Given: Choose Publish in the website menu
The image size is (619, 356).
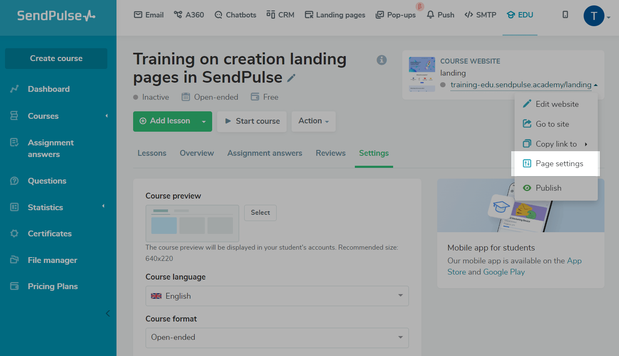Looking at the screenshot, I should (548, 188).
